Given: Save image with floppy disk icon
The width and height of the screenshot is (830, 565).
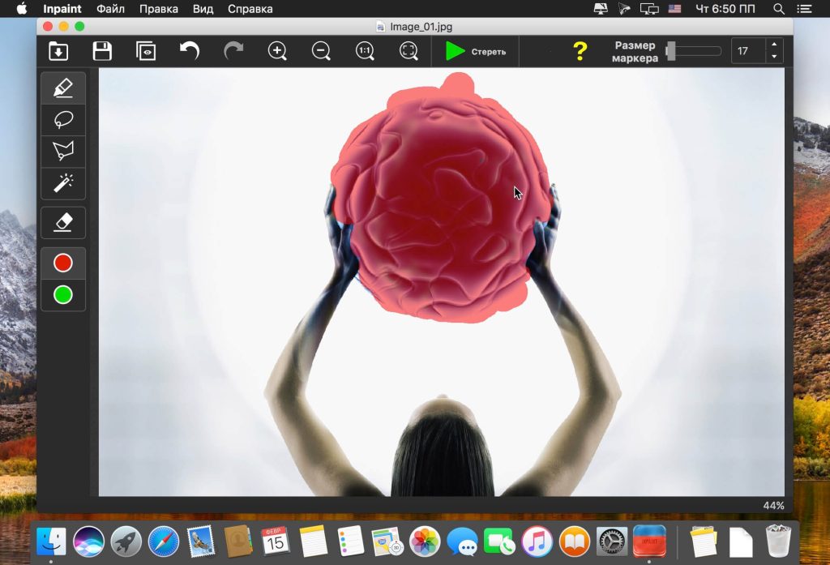Looking at the screenshot, I should click(x=102, y=52).
